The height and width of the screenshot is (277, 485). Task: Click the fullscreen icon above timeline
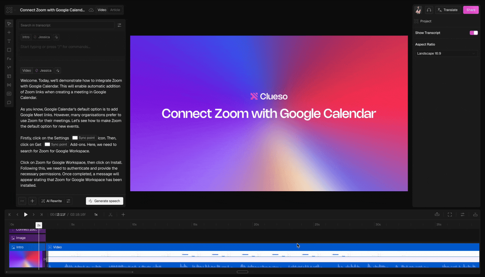450,215
